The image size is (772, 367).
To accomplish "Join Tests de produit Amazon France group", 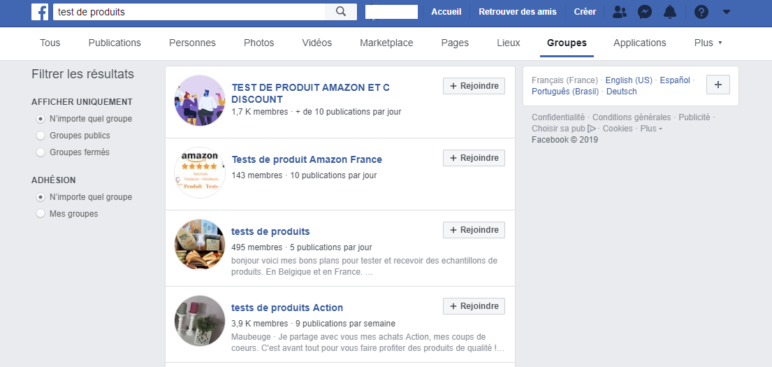I will click(x=474, y=158).
